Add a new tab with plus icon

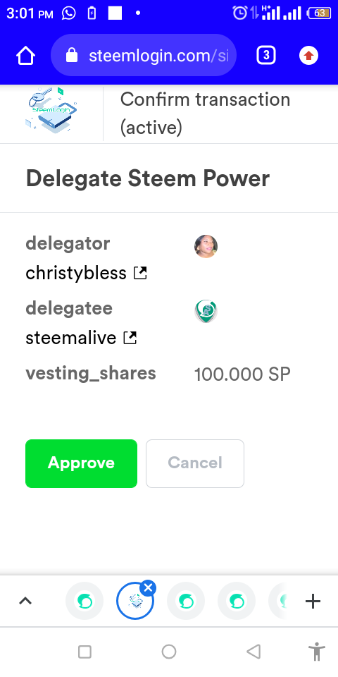(313, 601)
